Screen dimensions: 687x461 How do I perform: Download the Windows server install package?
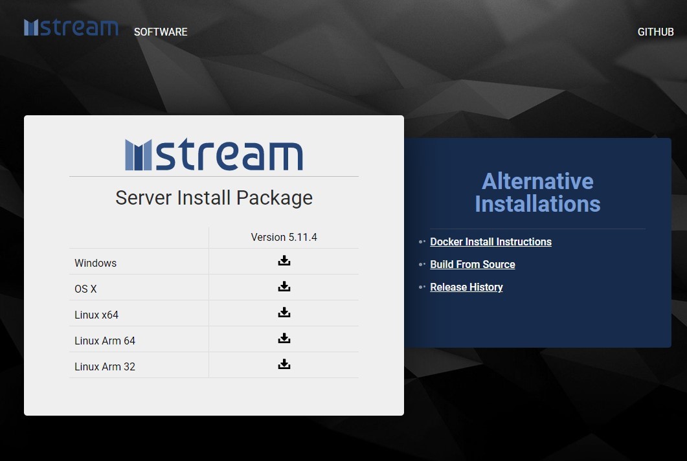click(284, 261)
